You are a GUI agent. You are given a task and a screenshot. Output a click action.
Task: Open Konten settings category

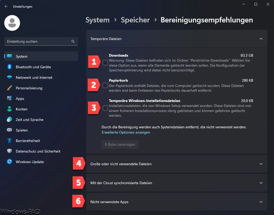pyautogui.click(x=41, y=109)
